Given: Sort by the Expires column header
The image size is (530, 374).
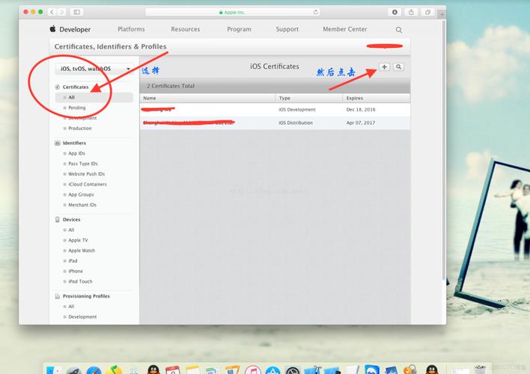Looking at the screenshot, I should tap(377, 98).
